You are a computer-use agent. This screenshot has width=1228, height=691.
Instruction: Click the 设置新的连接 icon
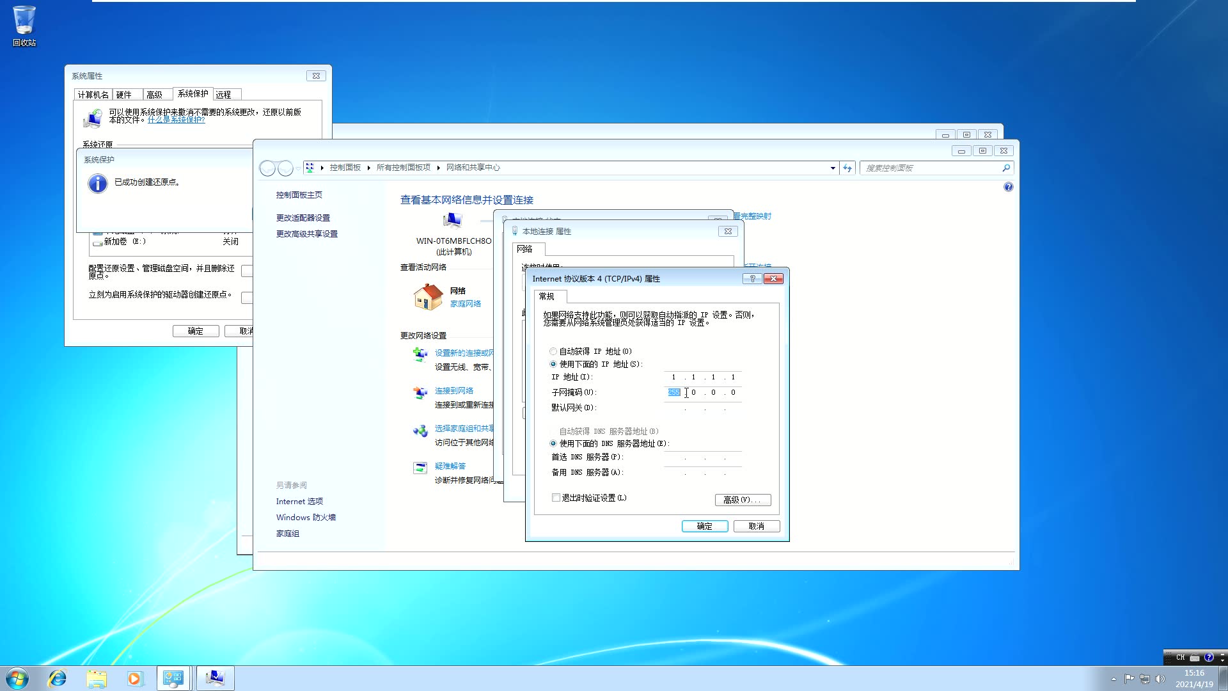(420, 354)
